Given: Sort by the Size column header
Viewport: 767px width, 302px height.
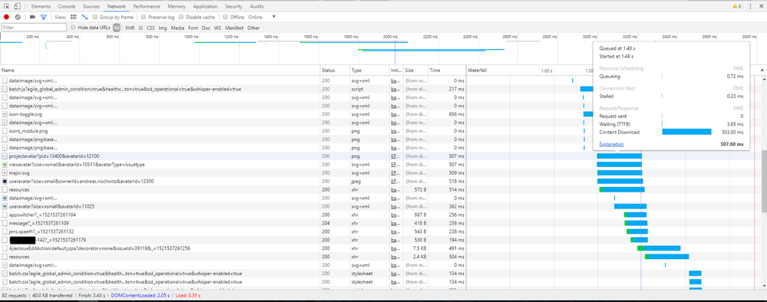Looking at the screenshot, I should [x=416, y=71].
